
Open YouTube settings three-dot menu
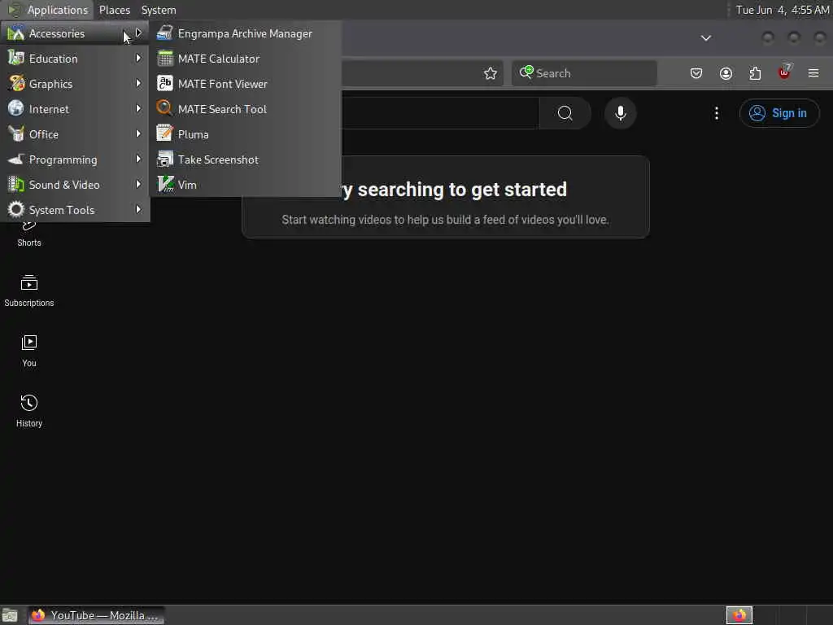(717, 113)
